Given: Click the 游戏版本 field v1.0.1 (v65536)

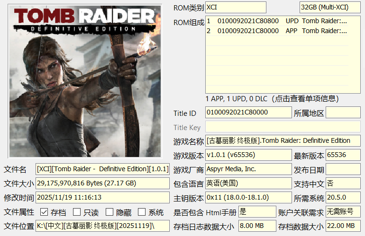Looking at the screenshot, I should pos(248,155).
